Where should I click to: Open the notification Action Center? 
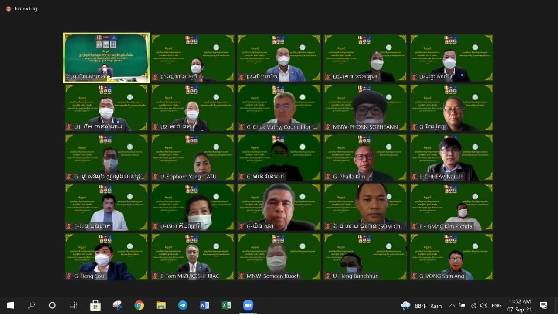point(544,305)
